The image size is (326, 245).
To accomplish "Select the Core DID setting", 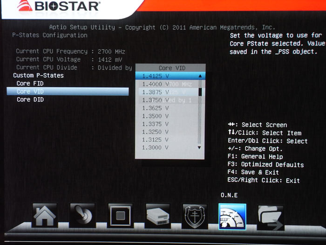I will [30, 99].
